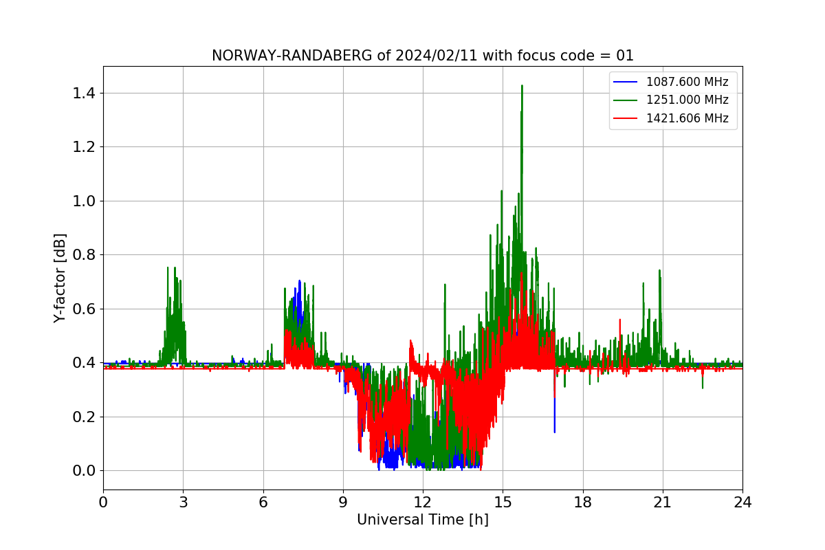
Task: Click the y-axis tick label 0.6
Action: point(85,309)
